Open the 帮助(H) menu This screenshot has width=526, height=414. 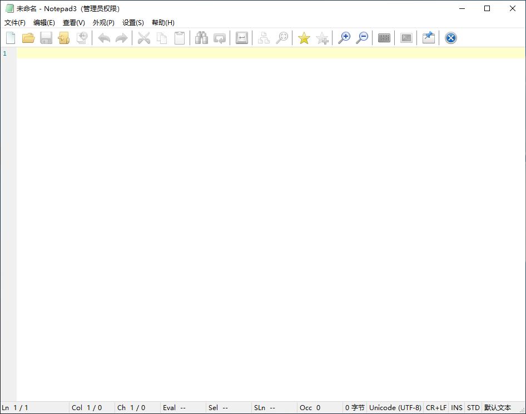pos(162,22)
